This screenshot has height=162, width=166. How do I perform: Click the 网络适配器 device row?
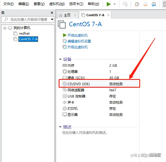tap(100, 90)
